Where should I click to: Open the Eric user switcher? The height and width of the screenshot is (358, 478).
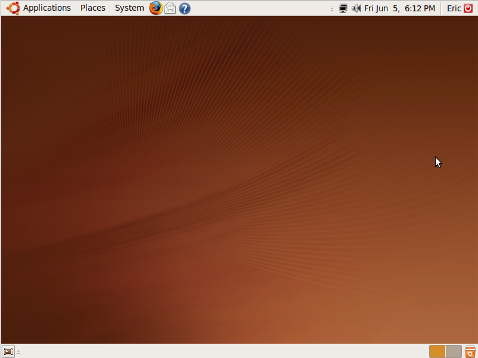coord(454,8)
